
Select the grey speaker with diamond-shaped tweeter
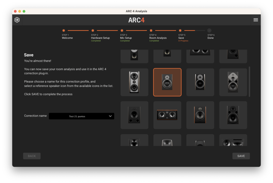tap(233, 82)
